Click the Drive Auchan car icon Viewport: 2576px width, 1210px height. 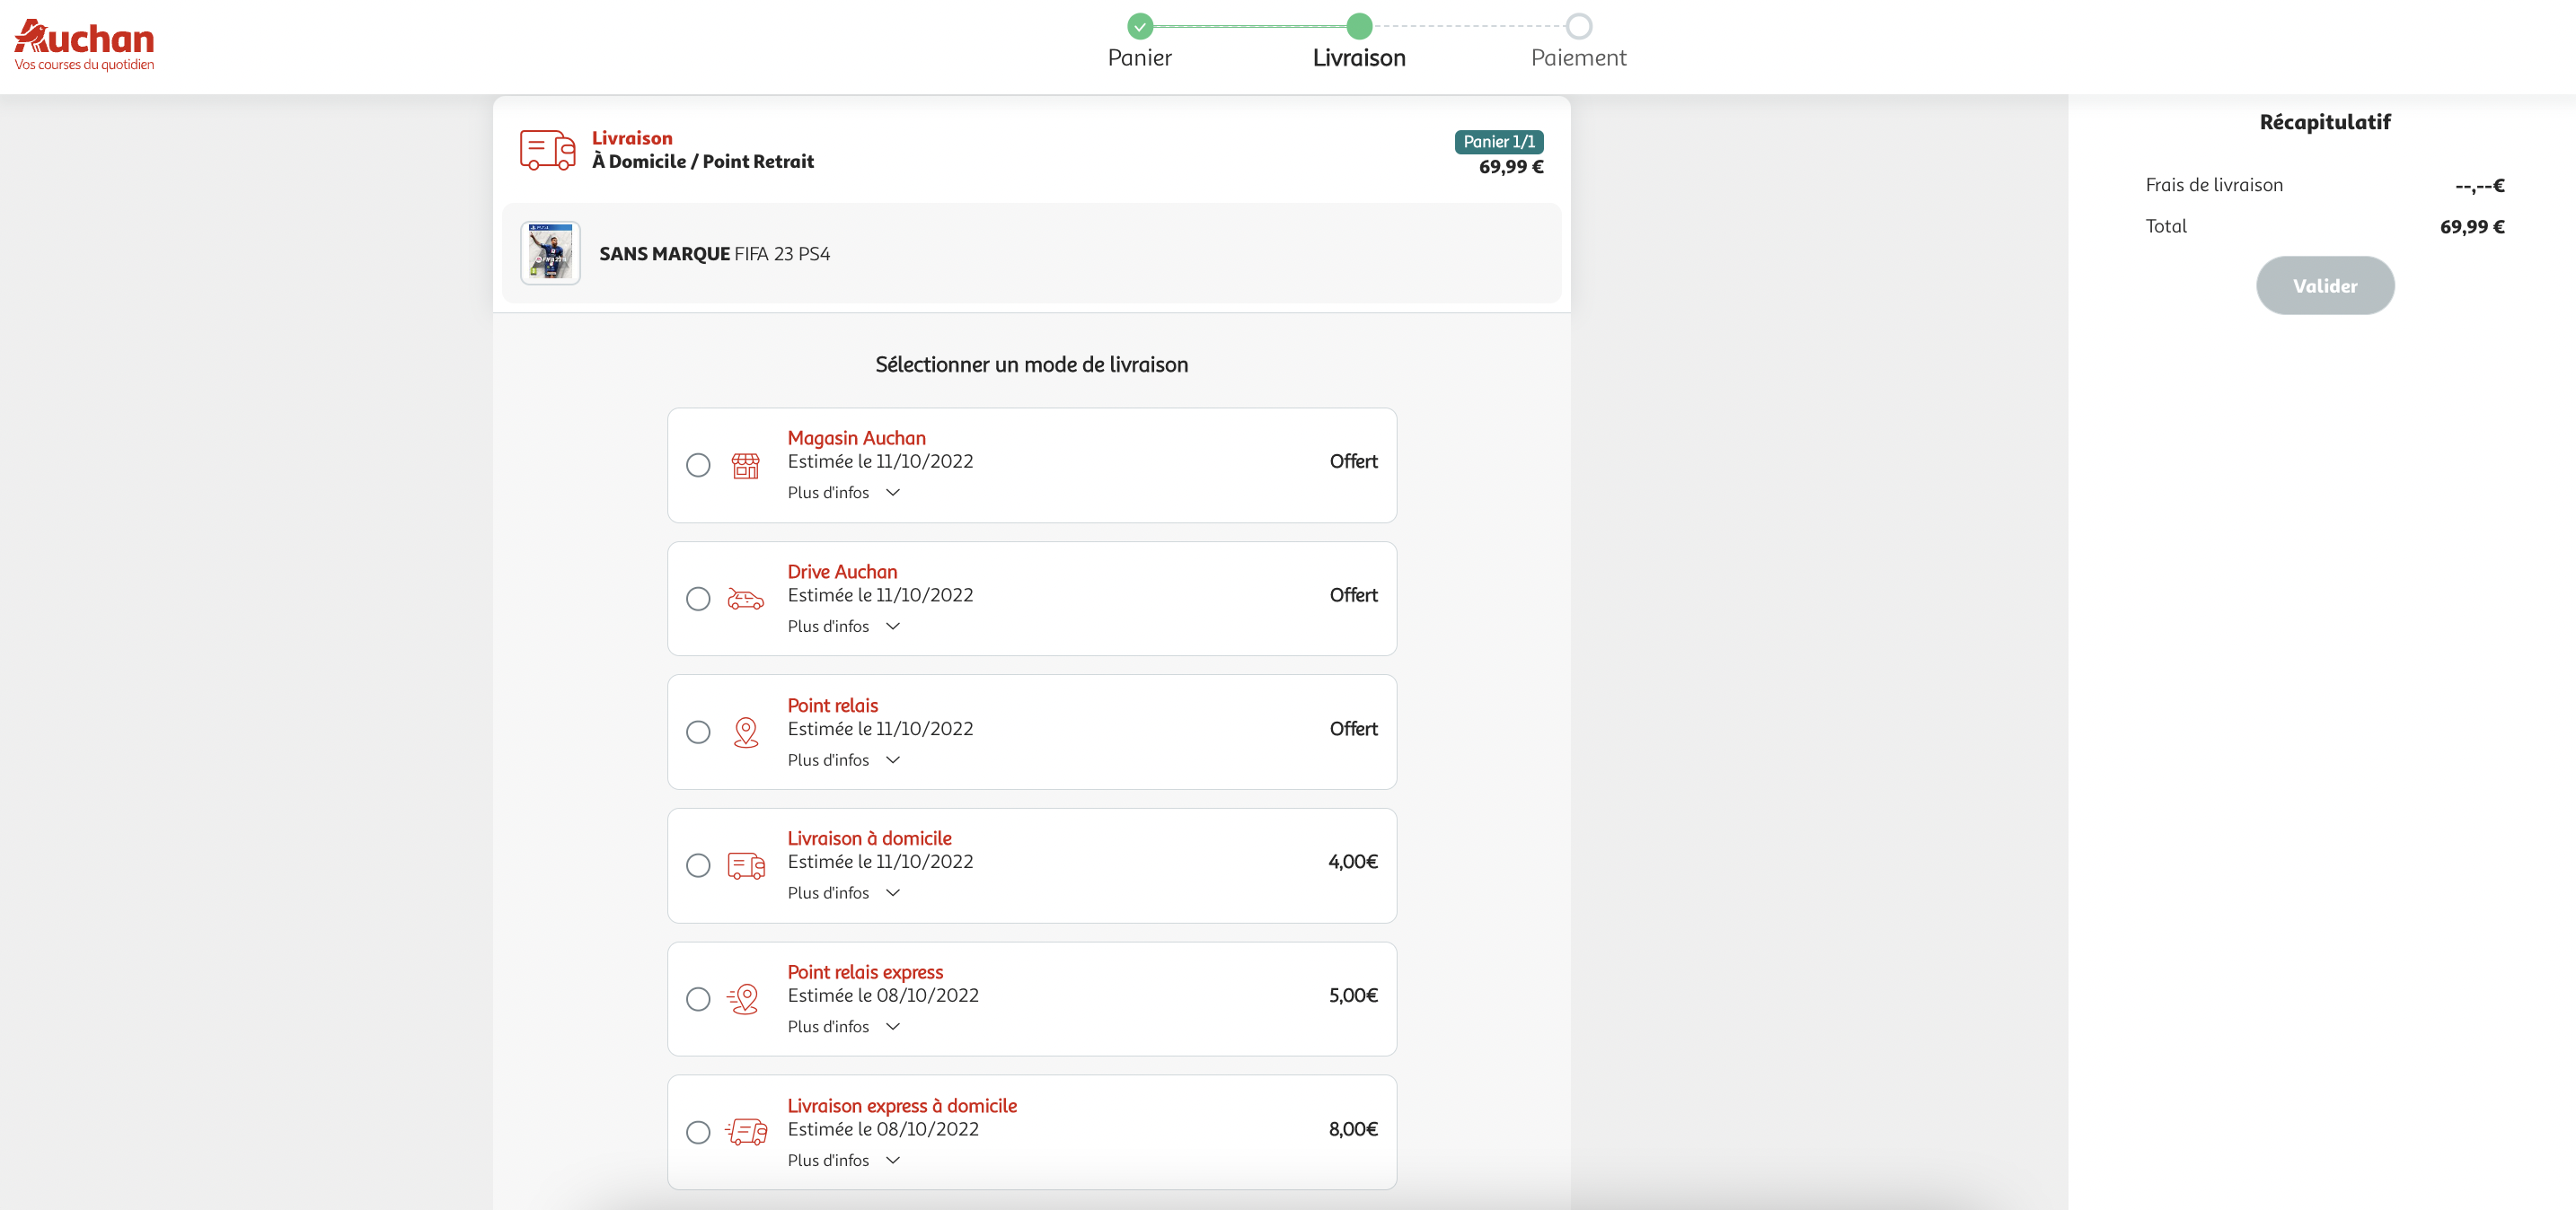coord(745,600)
